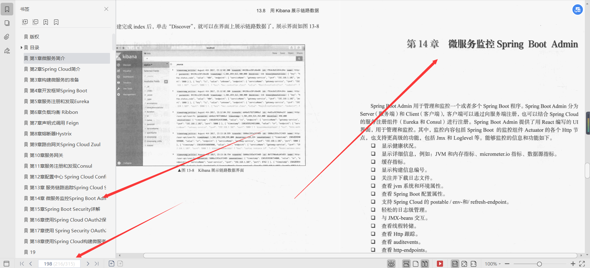Enable continuous scrolling page layout
Image resolution: width=590 pixels, height=268 pixels.
[406, 264]
